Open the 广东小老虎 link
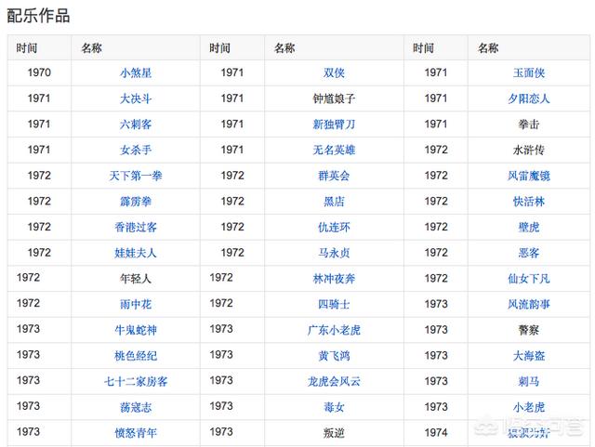Screen dimensions: 595x447 tap(334, 330)
